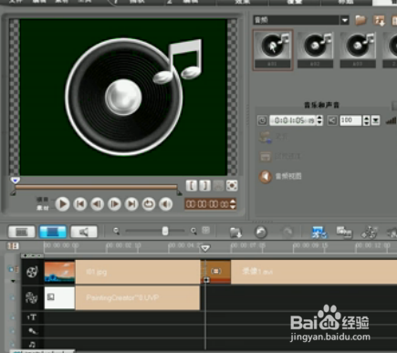Undo the last action

click(x=260, y=233)
